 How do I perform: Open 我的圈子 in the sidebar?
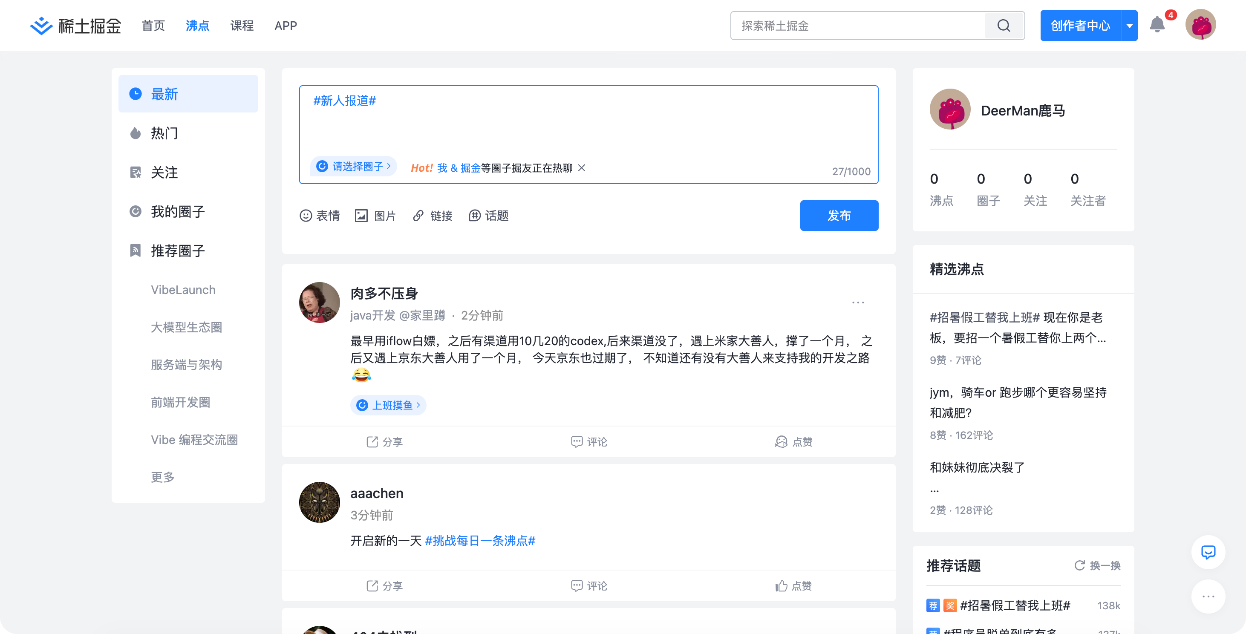point(188,211)
